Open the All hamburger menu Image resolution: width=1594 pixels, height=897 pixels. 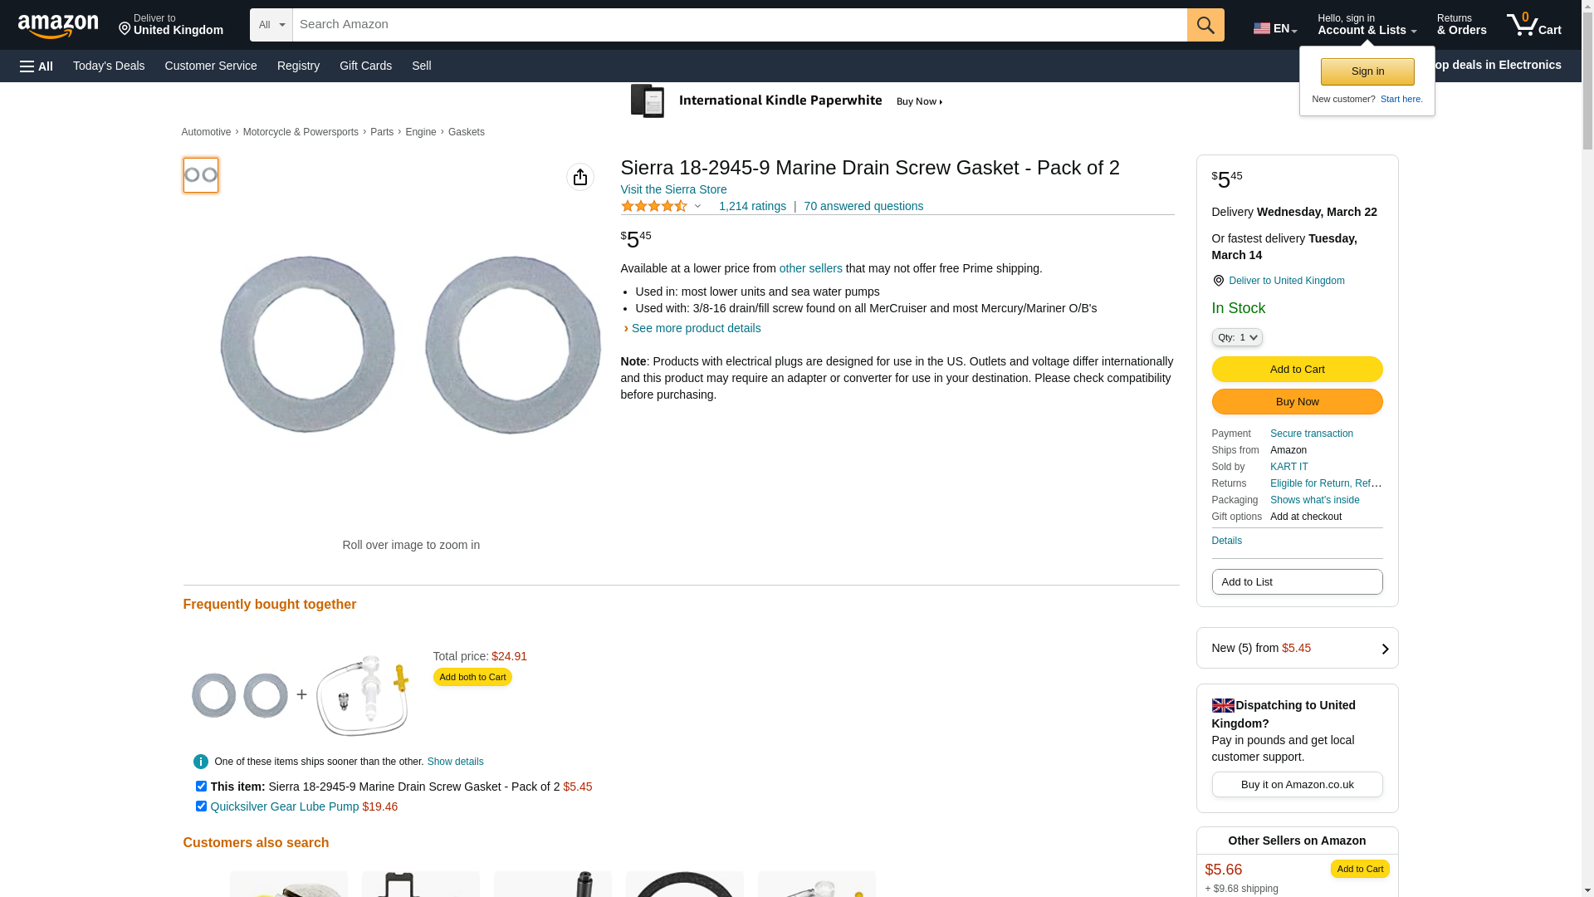point(37,66)
